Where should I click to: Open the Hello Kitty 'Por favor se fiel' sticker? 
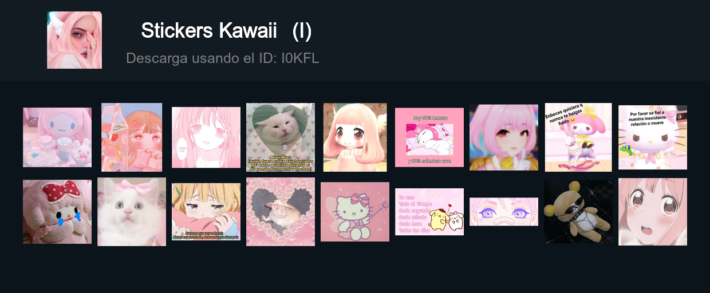point(653,137)
